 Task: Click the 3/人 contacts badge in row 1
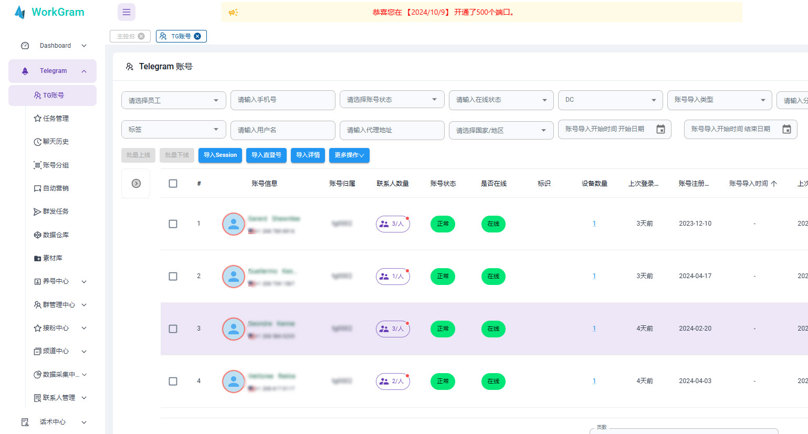coord(393,224)
